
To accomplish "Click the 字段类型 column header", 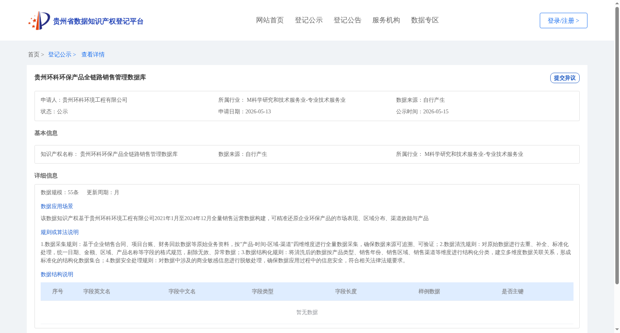I will 263,291.
